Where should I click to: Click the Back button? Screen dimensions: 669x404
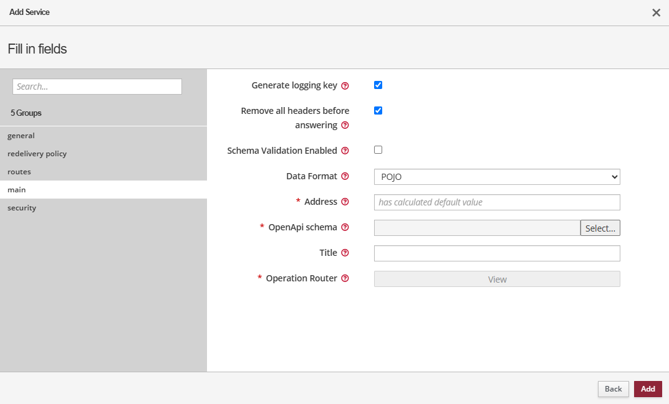click(613, 389)
